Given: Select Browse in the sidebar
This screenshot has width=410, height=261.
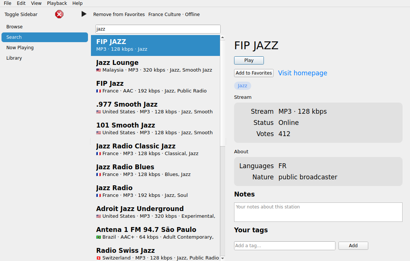Looking at the screenshot, I should point(45,27).
